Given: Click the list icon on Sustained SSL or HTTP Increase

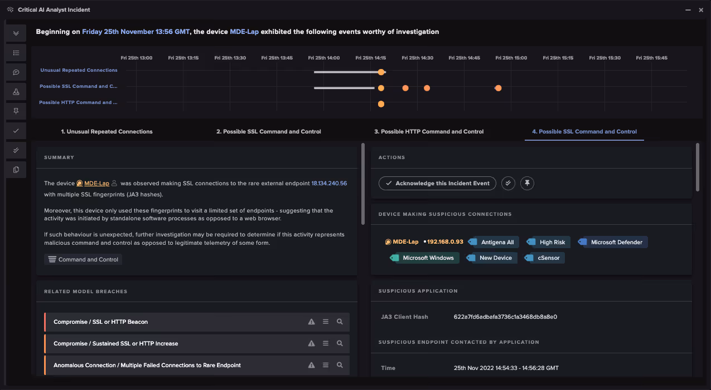Looking at the screenshot, I should tap(326, 344).
